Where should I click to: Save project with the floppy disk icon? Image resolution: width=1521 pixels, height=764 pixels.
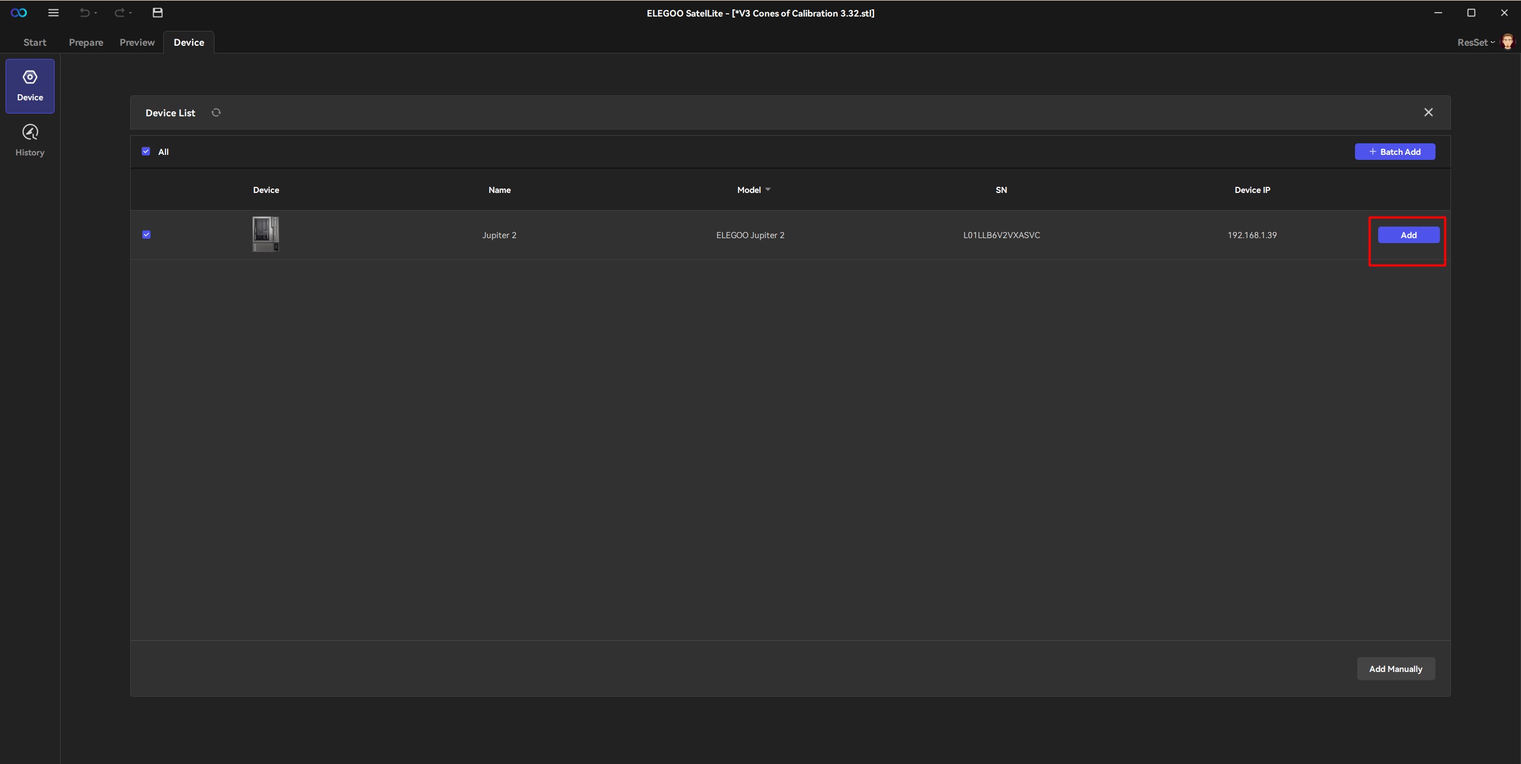point(158,13)
